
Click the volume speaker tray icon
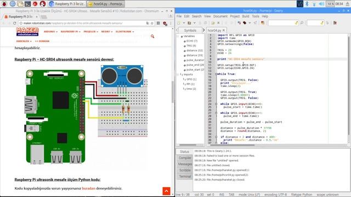[321, 4]
